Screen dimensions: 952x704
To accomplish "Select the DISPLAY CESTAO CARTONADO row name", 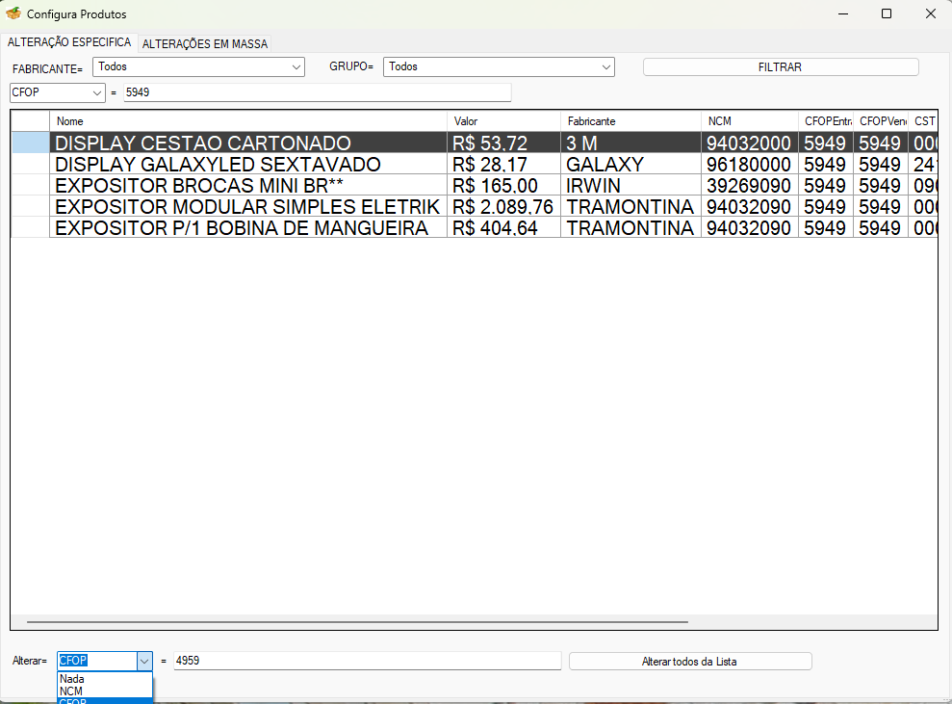I will (x=248, y=143).
